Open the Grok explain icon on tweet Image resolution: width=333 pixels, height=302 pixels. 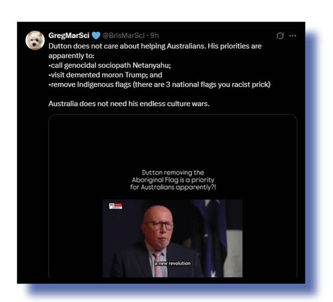(280, 36)
